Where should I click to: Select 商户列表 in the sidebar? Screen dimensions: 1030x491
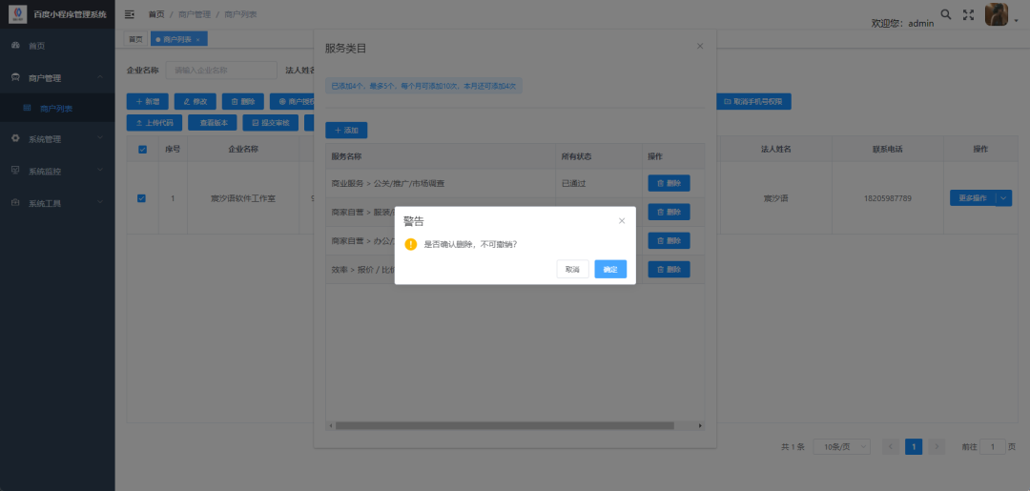57,109
